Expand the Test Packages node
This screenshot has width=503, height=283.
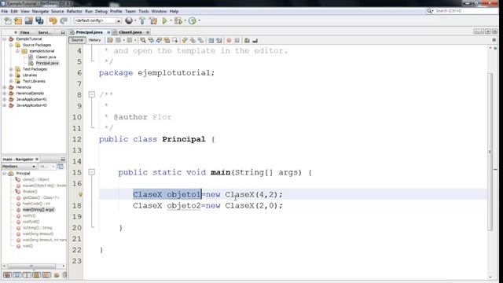[11, 69]
